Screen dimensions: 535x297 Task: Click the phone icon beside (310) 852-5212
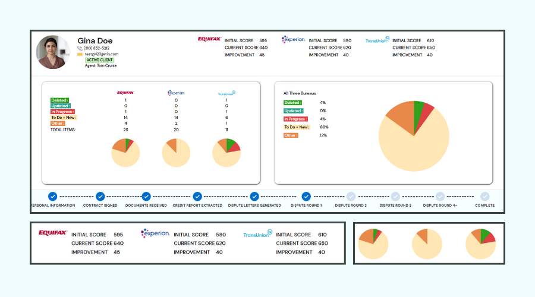pos(80,49)
